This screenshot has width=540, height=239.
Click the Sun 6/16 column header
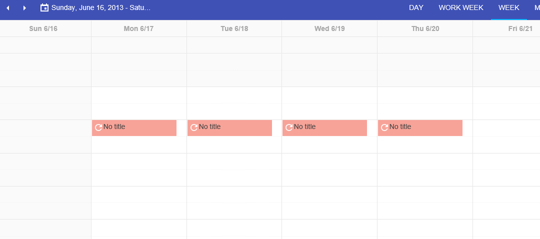coord(43,28)
